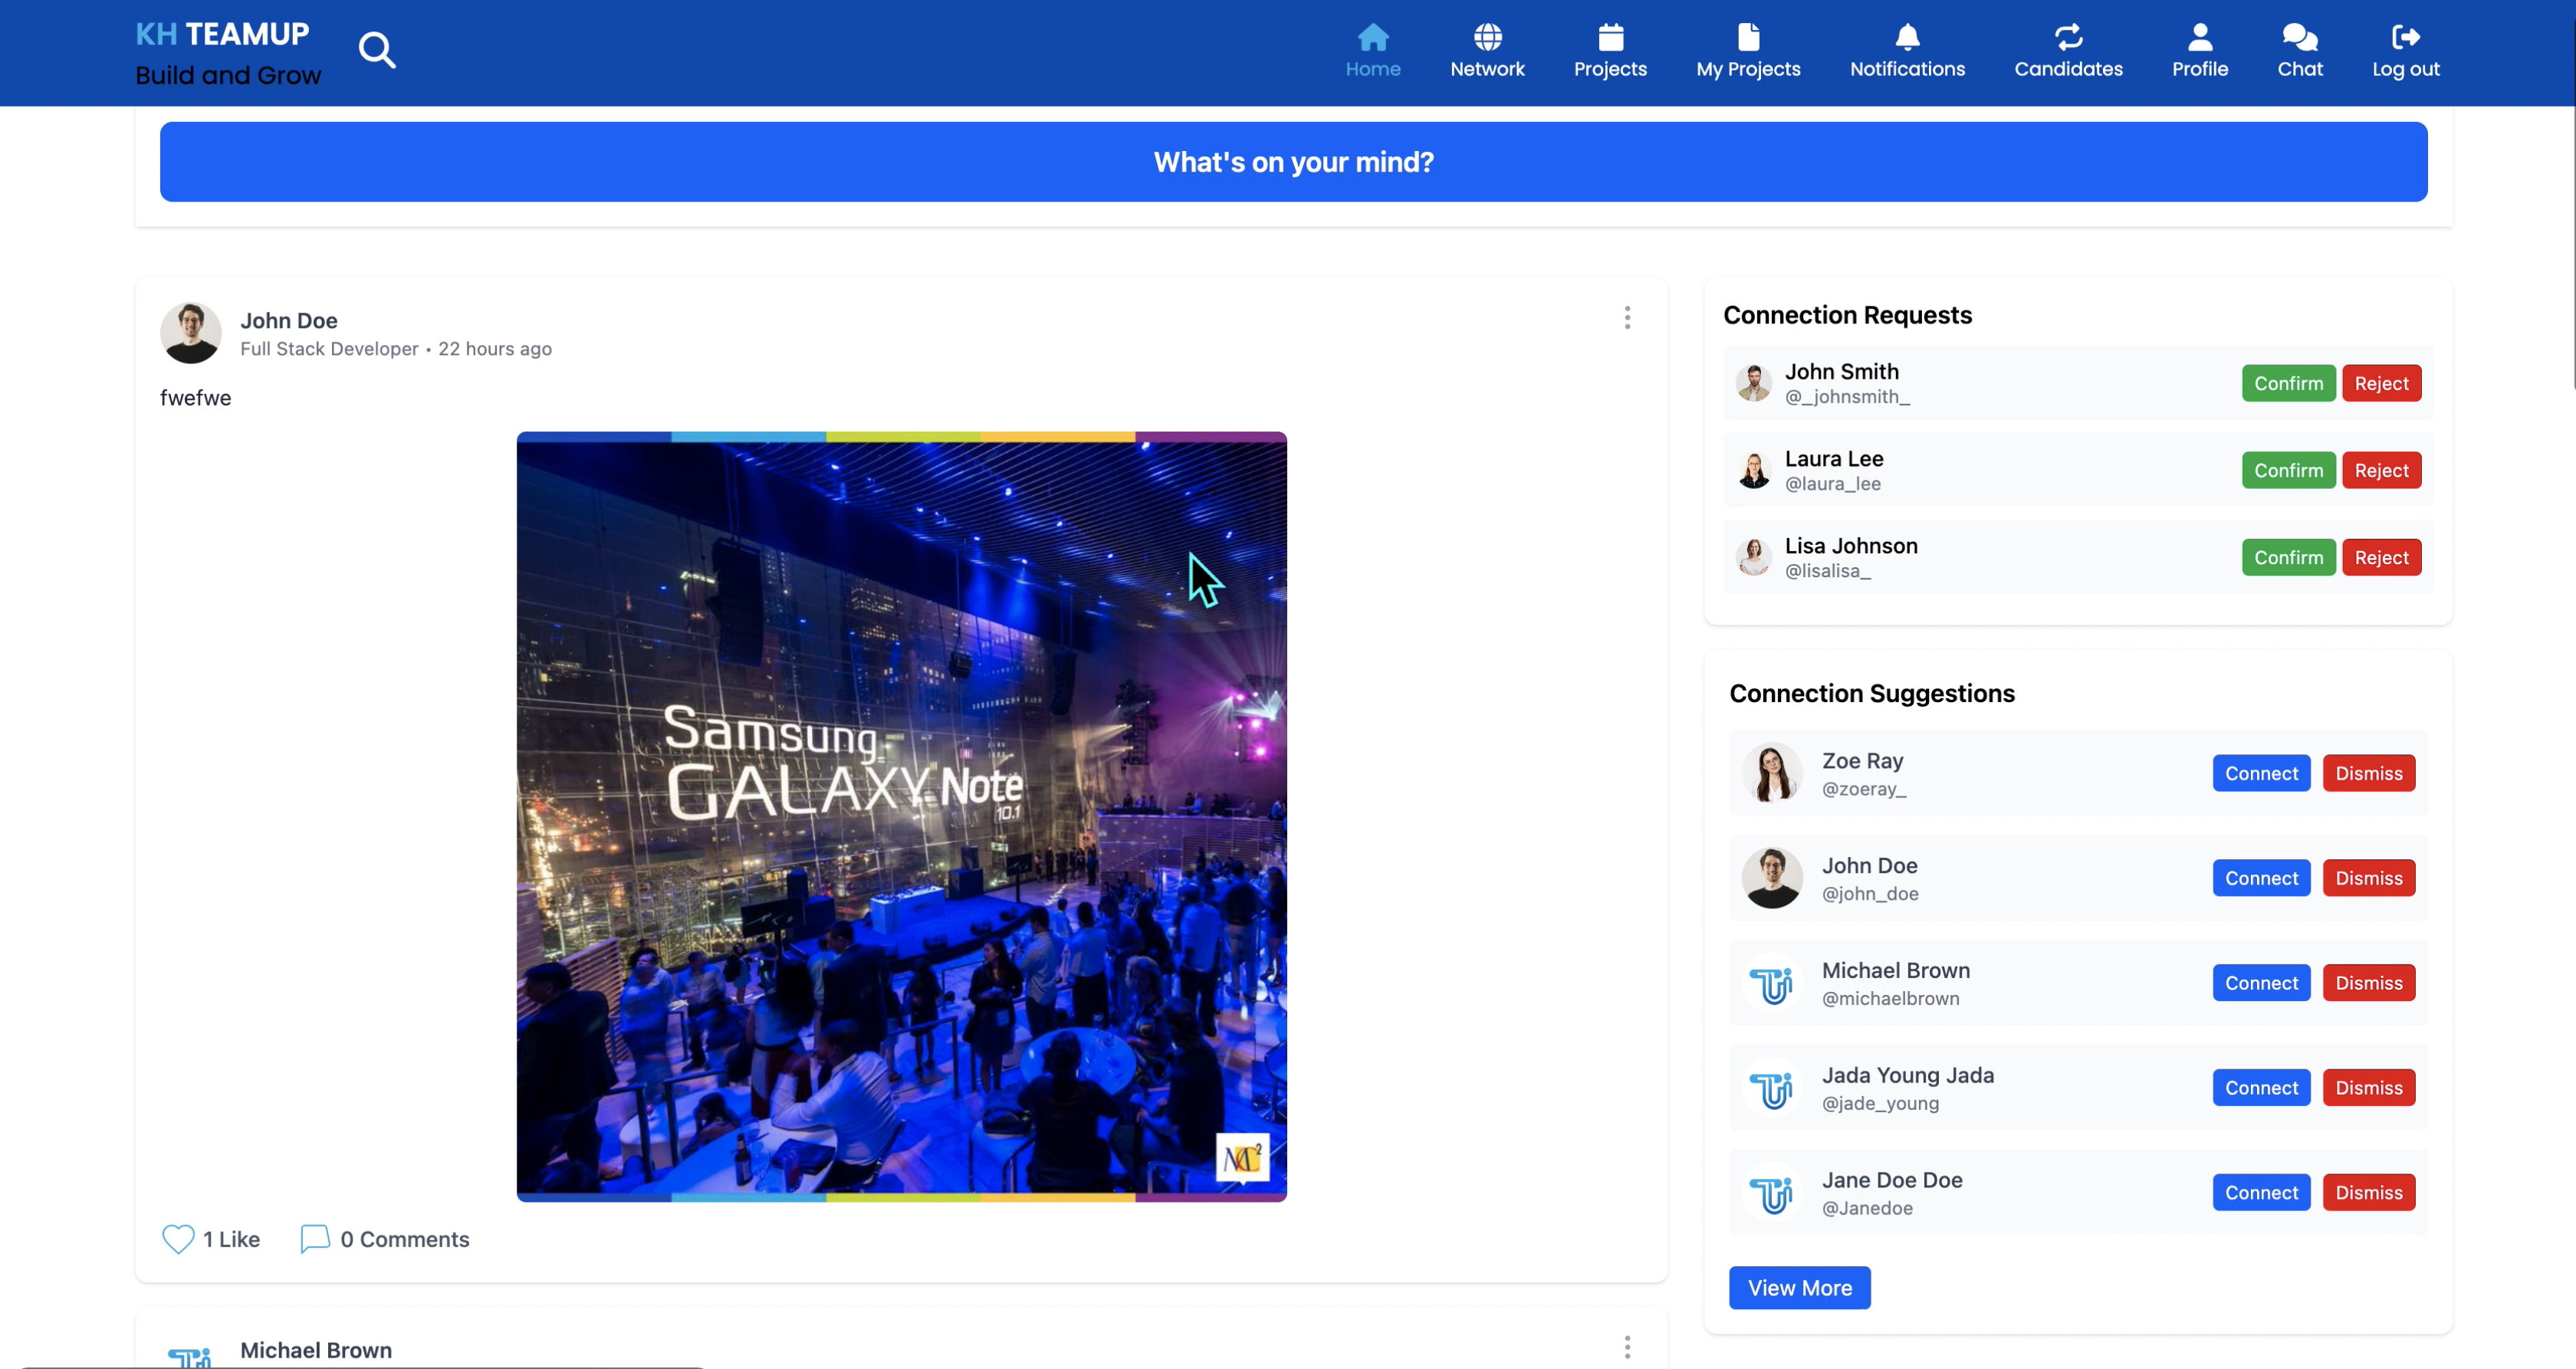Like John Doe's post via the heart icon
2576x1369 pixels.
point(177,1239)
